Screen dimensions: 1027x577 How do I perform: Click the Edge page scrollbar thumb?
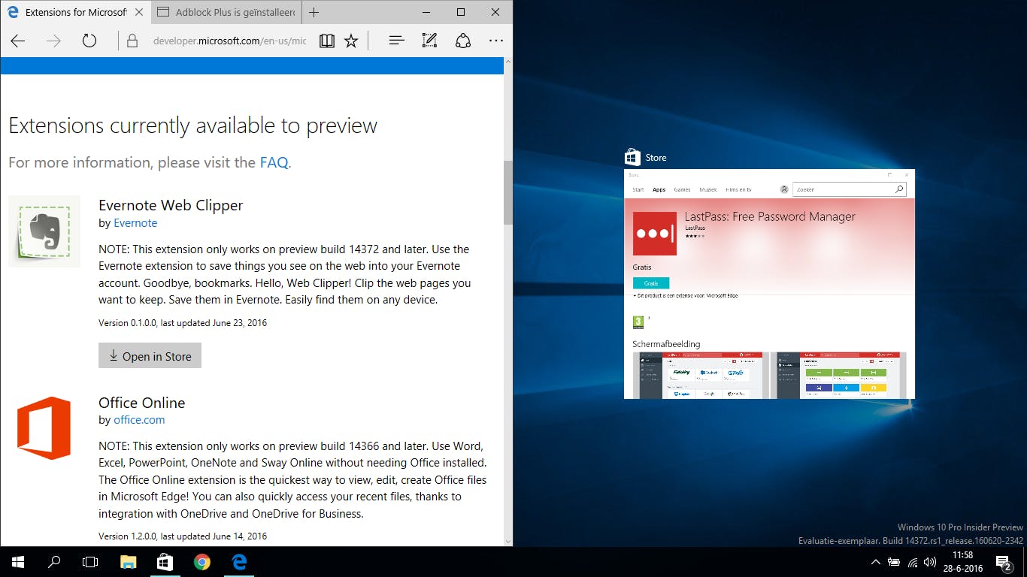(x=508, y=192)
